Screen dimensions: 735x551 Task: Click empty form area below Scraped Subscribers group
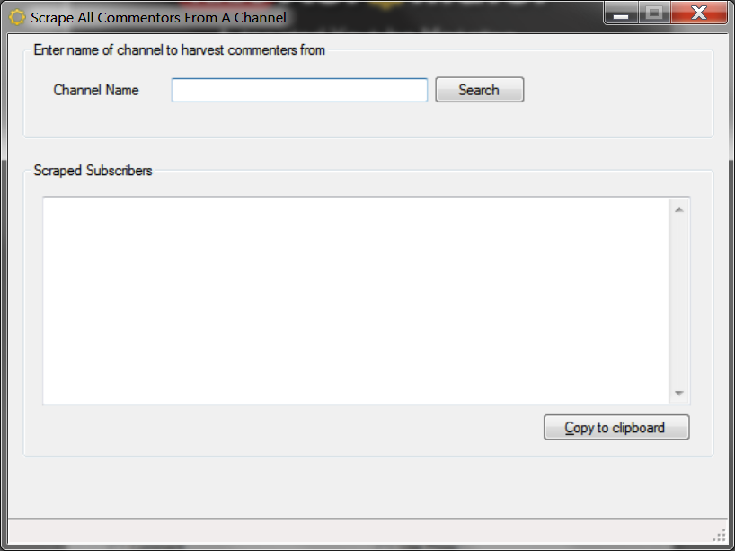[368, 487]
